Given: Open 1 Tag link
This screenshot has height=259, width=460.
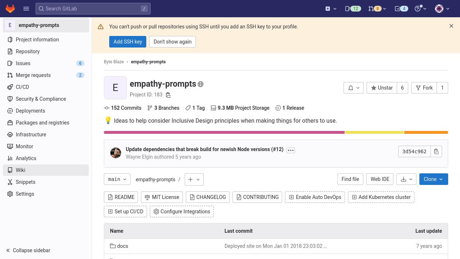Looking at the screenshot, I should (x=195, y=108).
